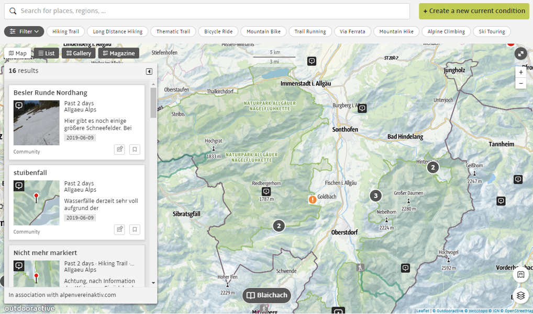
Task: Open the map layers icon
Action: (520, 295)
